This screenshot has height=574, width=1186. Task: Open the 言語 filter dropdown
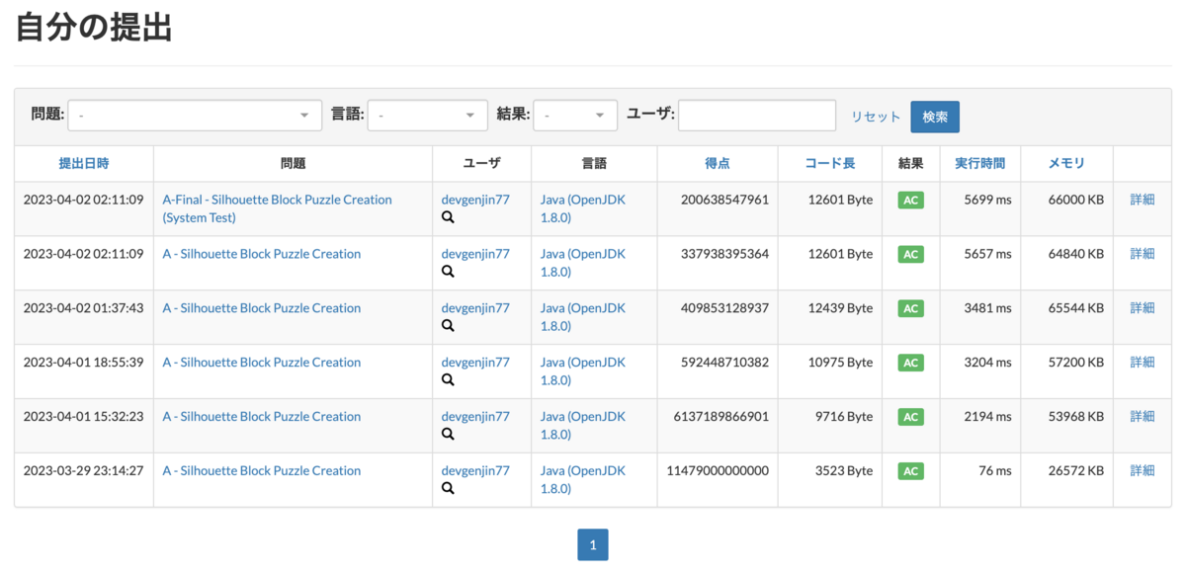pos(427,116)
